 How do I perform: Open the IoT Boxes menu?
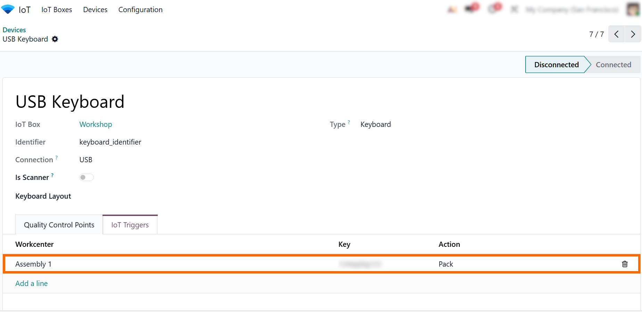click(57, 10)
